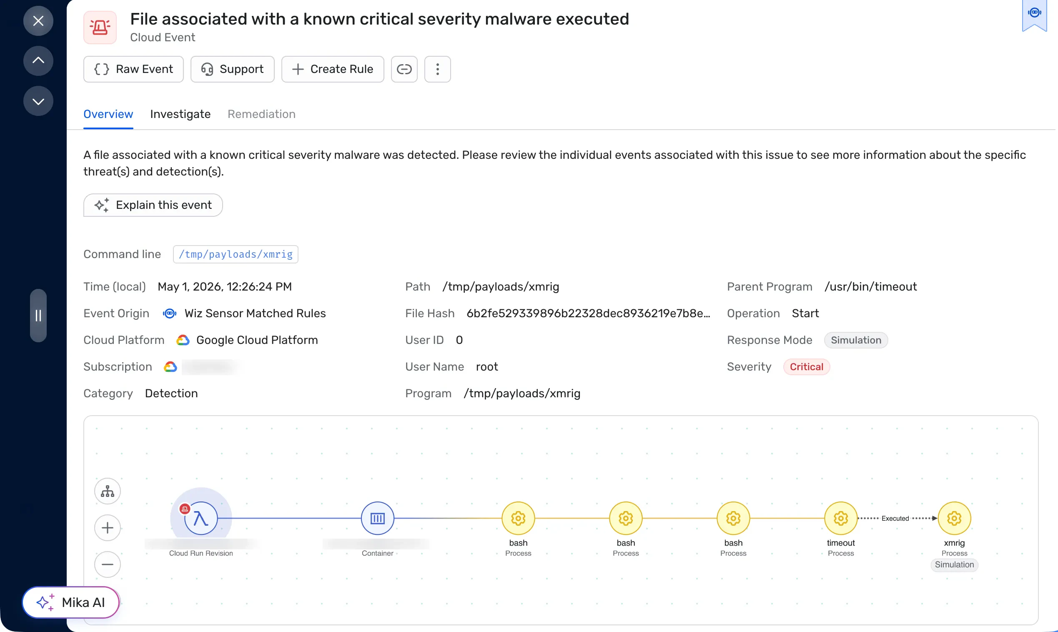Click the Parent Program /usr/bin/timeout value
The width and height of the screenshot is (1058, 632).
click(870, 287)
